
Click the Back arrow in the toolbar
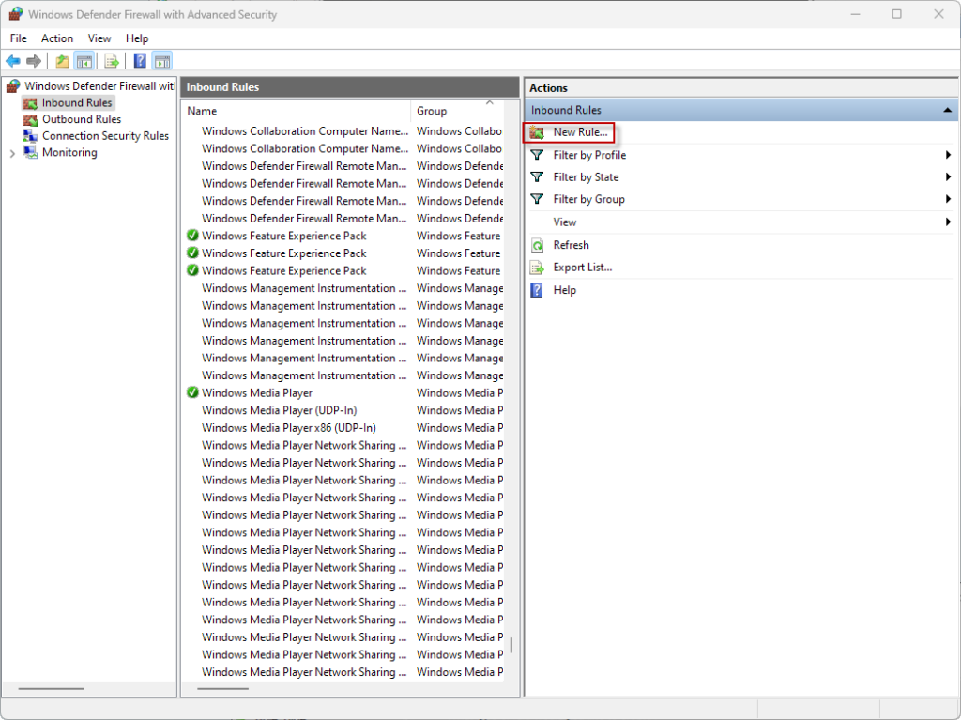(x=13, y=61)
